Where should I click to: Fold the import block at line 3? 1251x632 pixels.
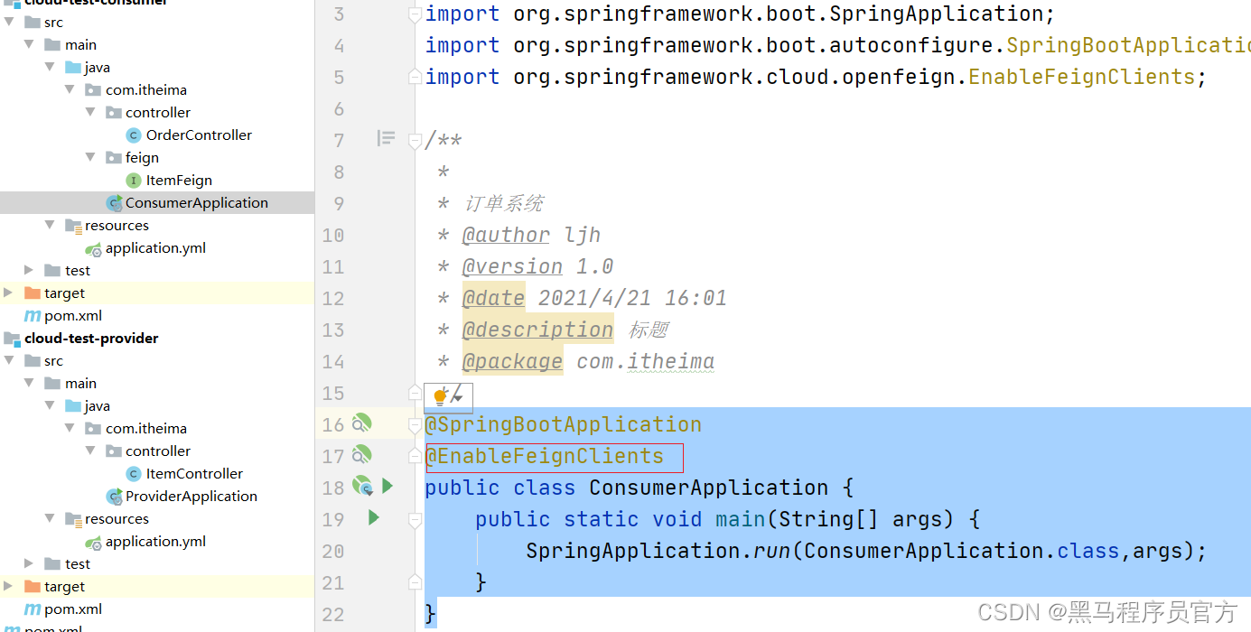[x=415, y=14]
